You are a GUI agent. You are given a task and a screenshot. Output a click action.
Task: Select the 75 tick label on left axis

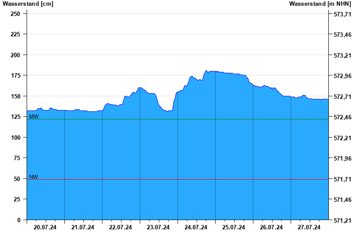pos(17,158)
